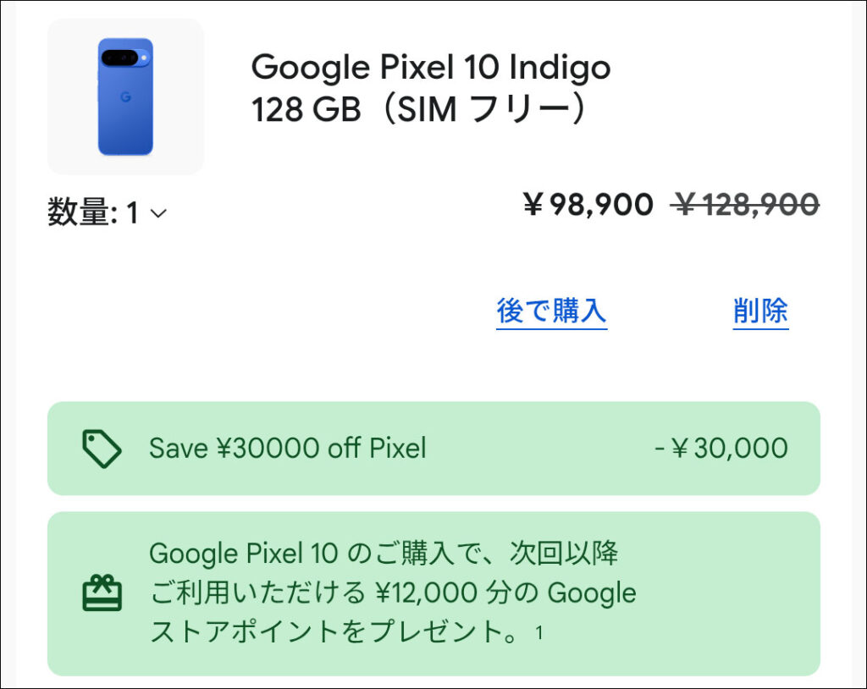This screenshot has height=689, width=867.
Task: Click the 削除 link to remove the item
Action: [760, 311]
